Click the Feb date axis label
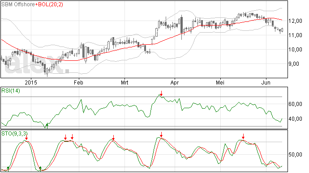The width and height of the screenshot is (309, 173). (78, 82)
